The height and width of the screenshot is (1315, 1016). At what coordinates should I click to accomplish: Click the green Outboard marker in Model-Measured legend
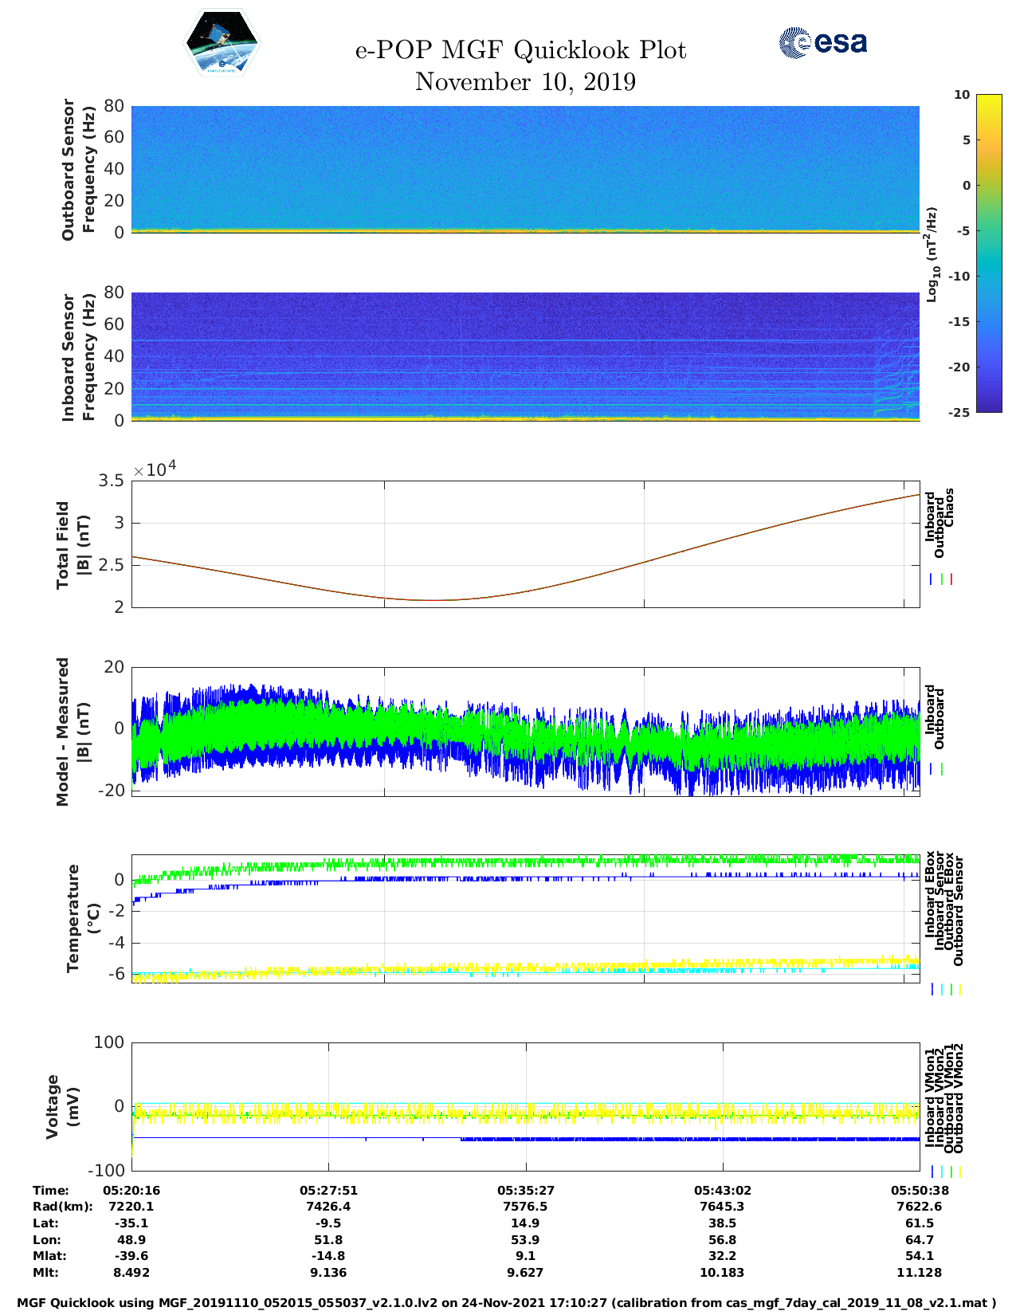[942, 769]
